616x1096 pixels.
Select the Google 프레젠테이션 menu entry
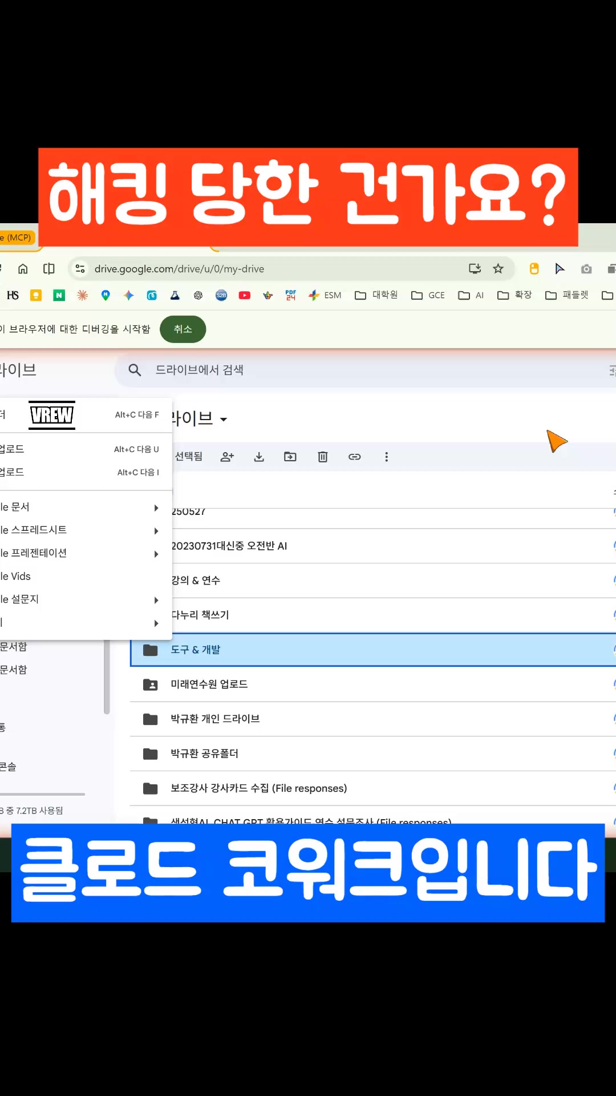(86, 553)
